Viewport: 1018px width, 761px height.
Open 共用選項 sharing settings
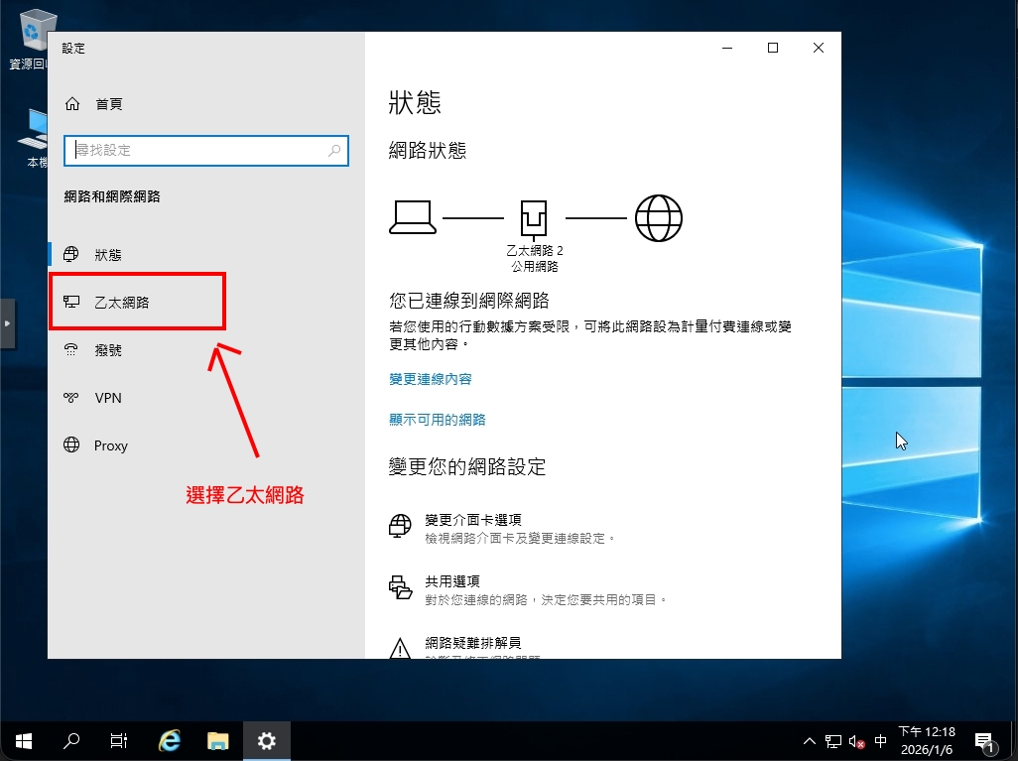(451, 581)
